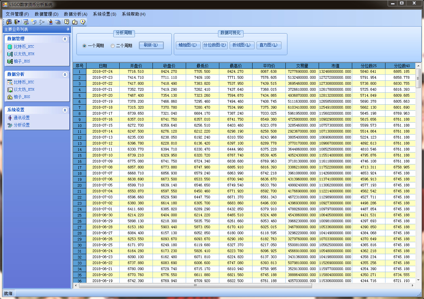This screenshot has width=424, height=299.
Task: Click opening price cell 7716.510
Action: click(x=136, y=72)
